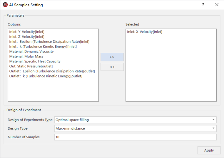Click the Apply button
The width and height of the screenshot is (224, 158).
(209, 150)
